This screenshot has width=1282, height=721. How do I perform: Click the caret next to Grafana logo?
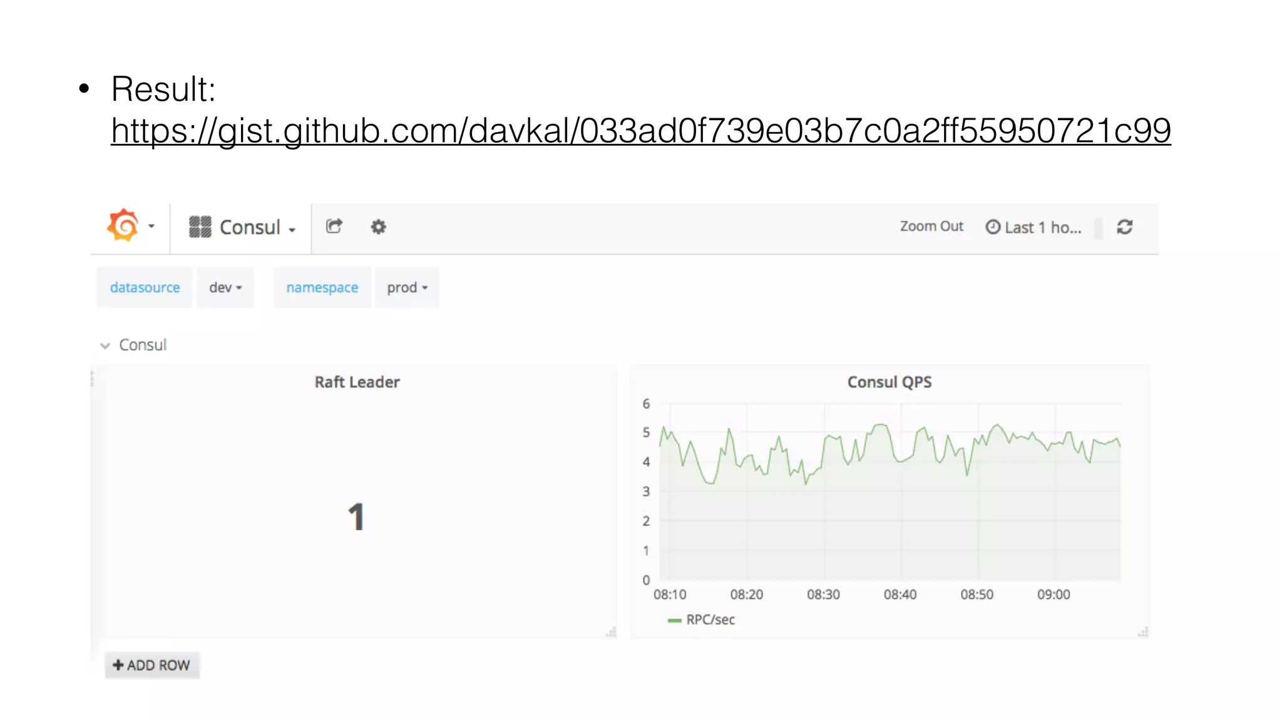151,227
